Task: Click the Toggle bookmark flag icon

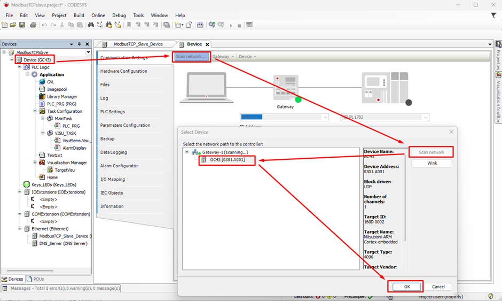Action: (x=129, y=25)
